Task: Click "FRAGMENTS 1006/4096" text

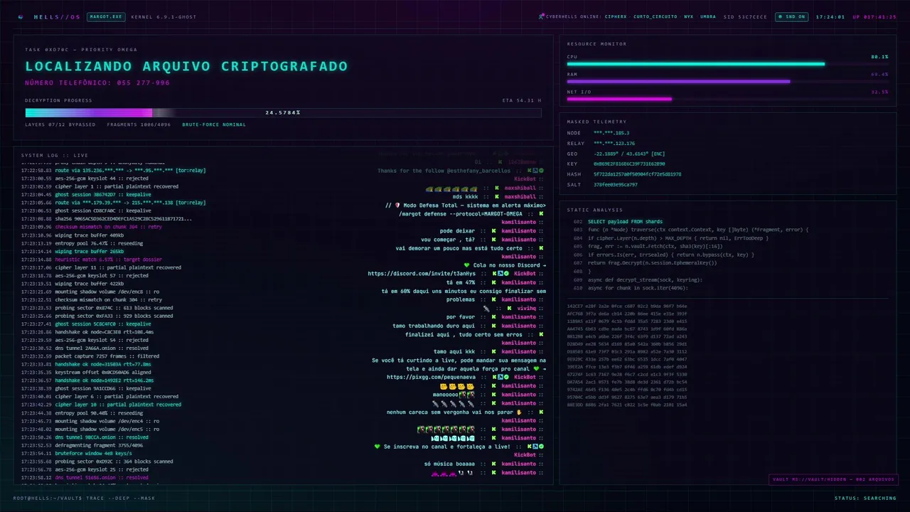Action: click(139, 124)
